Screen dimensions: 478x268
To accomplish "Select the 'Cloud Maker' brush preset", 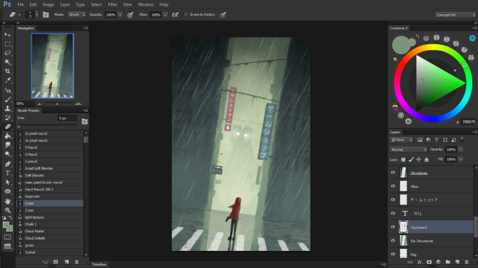I will click(x=50, y=231).
